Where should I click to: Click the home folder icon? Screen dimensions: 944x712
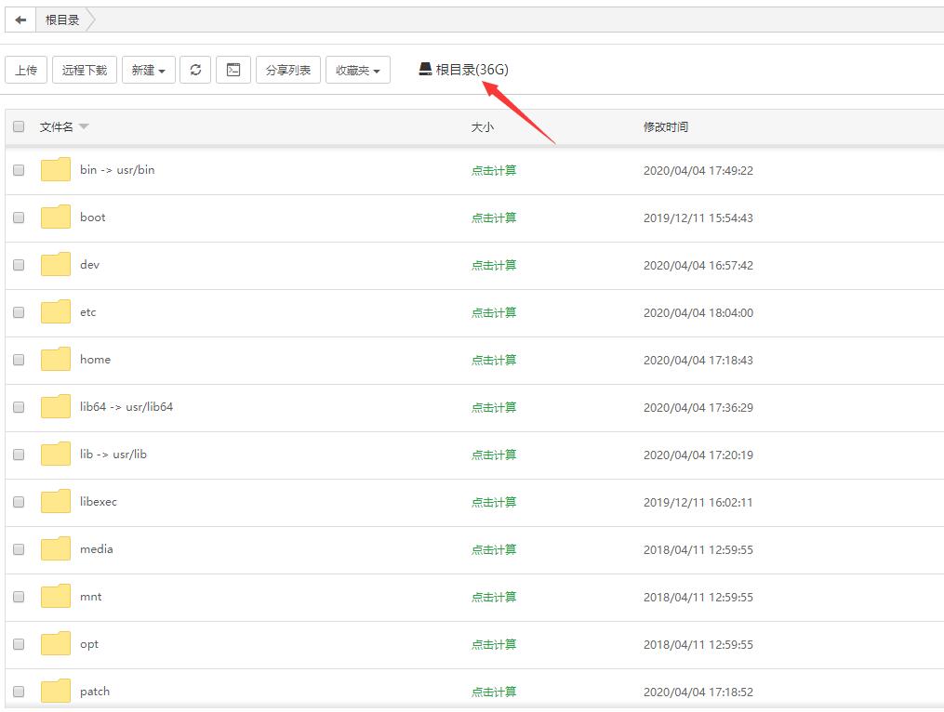click(56, 360)
